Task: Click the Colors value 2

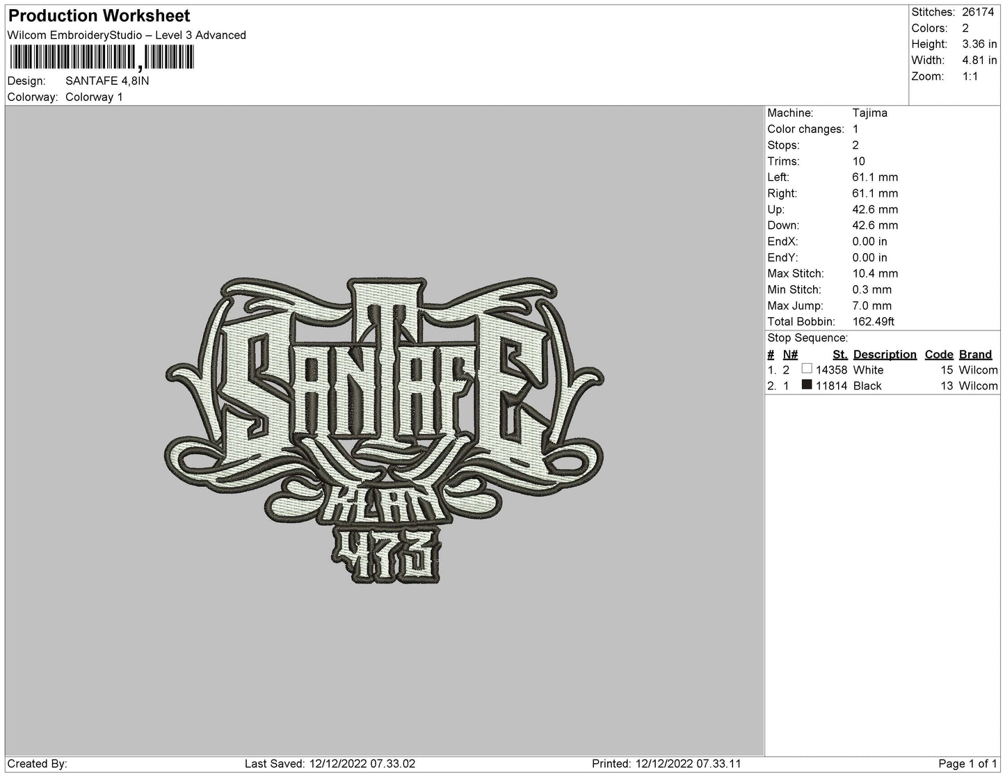Action: pos(965,28)
